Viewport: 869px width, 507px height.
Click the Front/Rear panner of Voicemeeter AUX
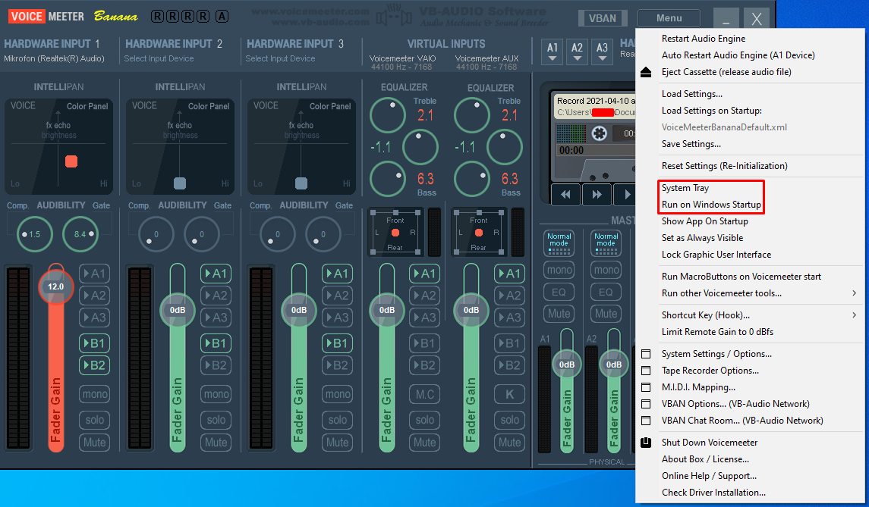[479, 233]
